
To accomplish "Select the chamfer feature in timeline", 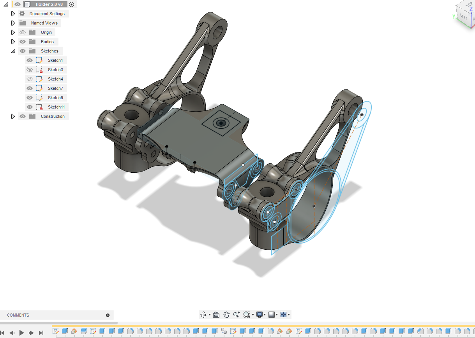I will (420, 331).
